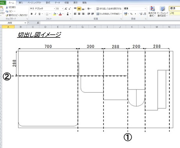This screenshot has height=148, width=180.
Task: Switch to the 数式 tab
Action: [48, 3]
